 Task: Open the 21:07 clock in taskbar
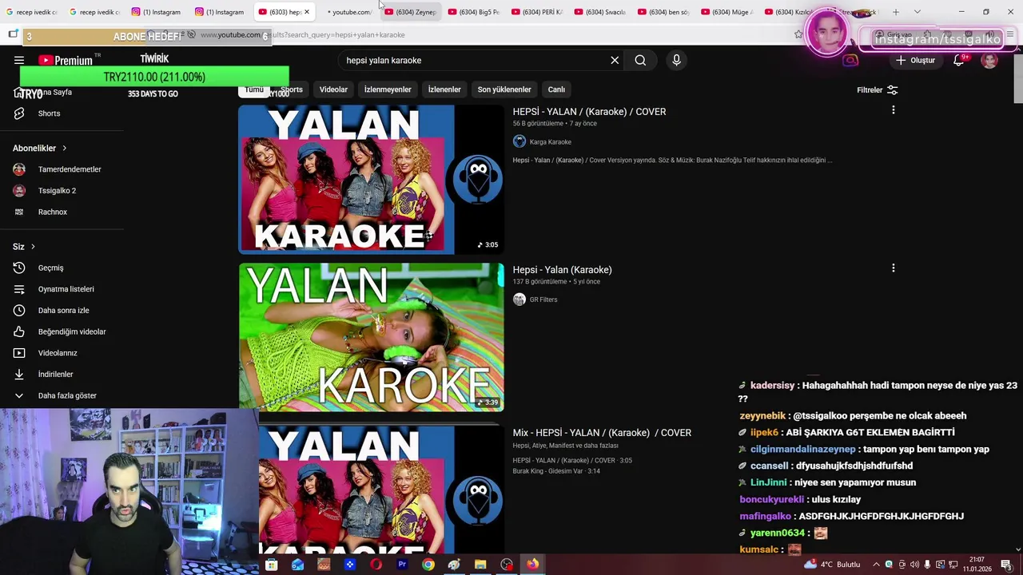pos(977,565)
